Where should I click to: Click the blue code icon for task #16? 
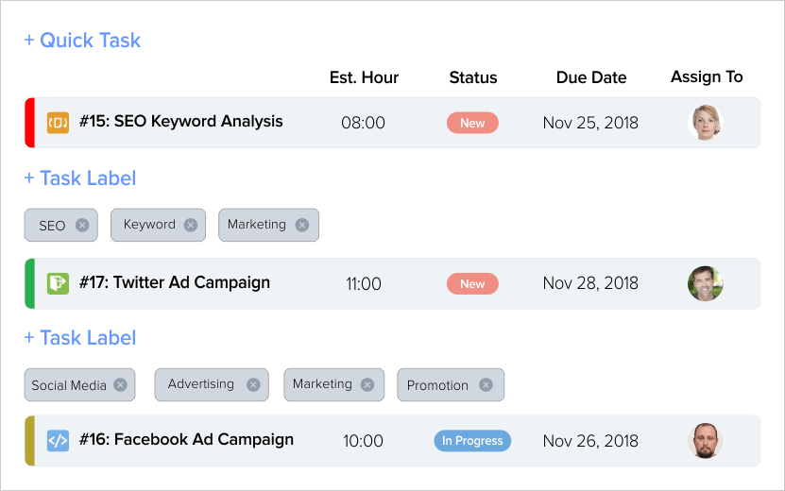(x=58, y=440)
